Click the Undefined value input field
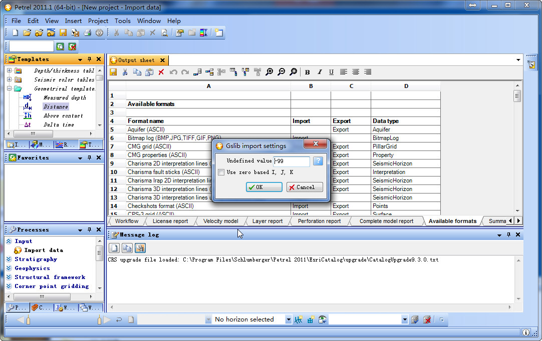This screenshot has height=341, width=542. tap(292, 161)
